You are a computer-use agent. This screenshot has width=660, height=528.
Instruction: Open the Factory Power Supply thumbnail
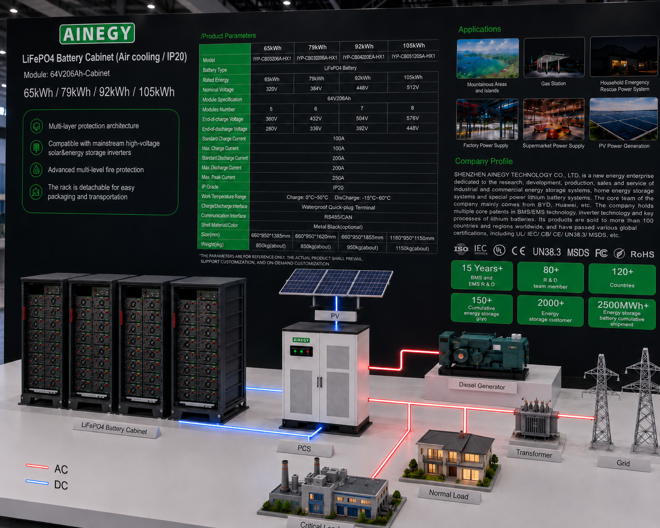(x=487, y=120)
